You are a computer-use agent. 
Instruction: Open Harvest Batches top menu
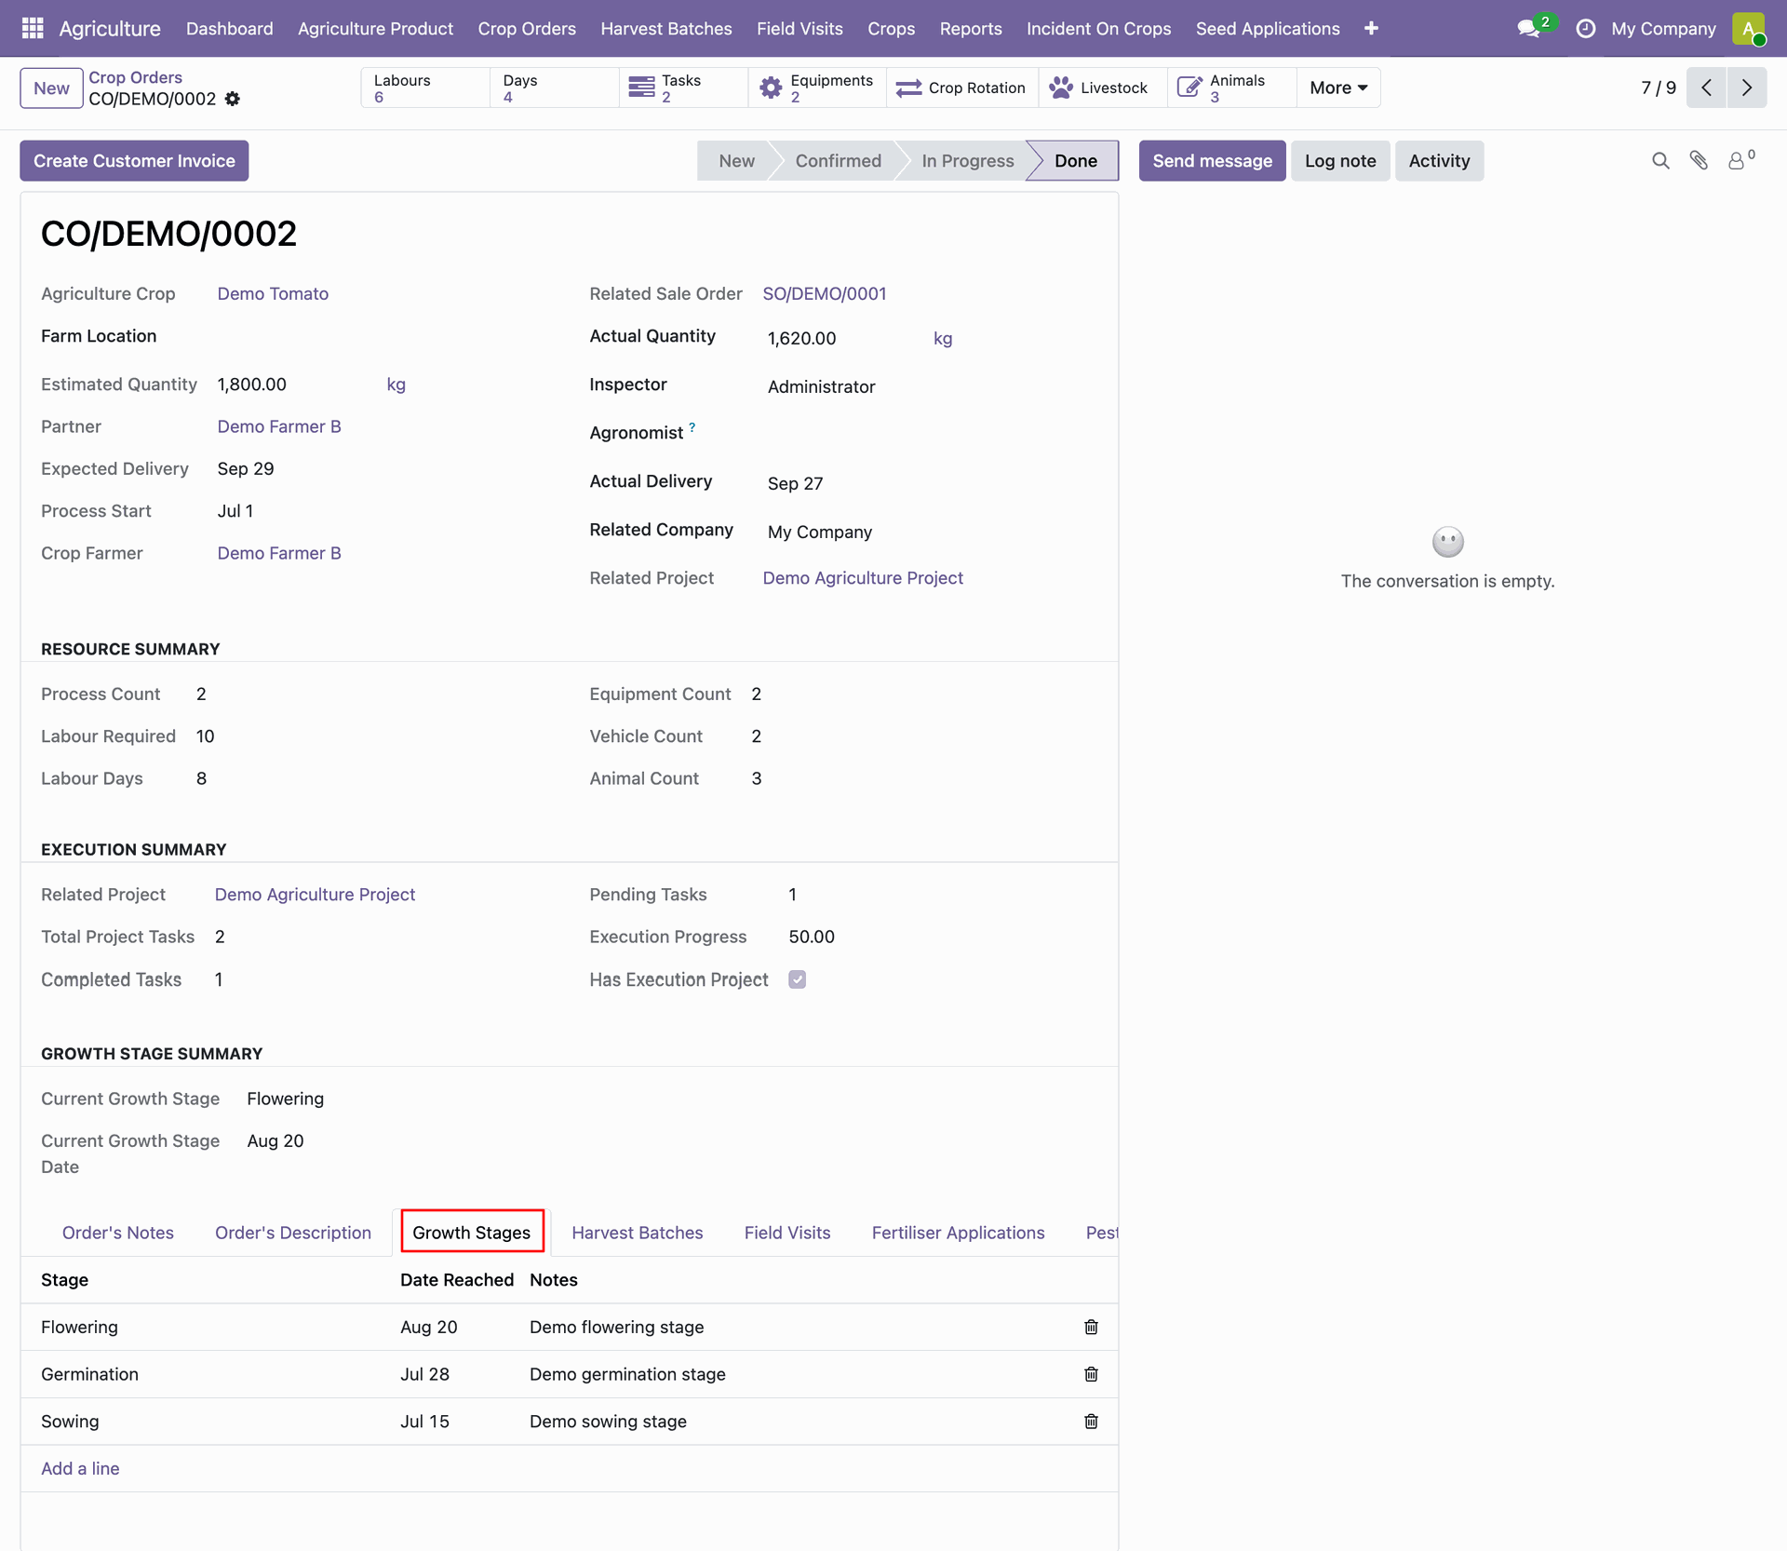(x=666, y=29)
